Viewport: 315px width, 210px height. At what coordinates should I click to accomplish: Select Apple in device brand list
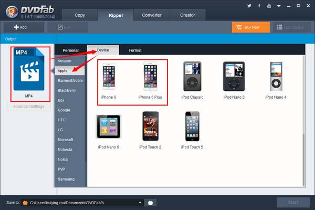(x=70, y=71)
